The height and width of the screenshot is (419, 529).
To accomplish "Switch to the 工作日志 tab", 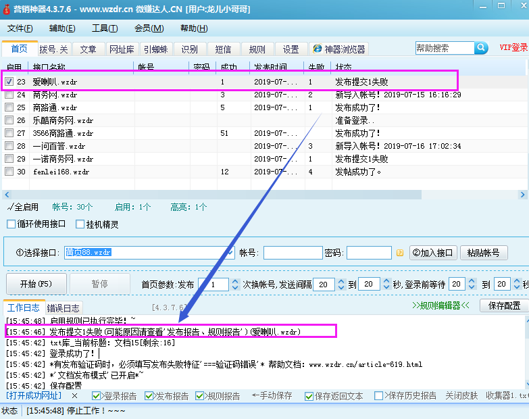I will (x=24, y=307).
